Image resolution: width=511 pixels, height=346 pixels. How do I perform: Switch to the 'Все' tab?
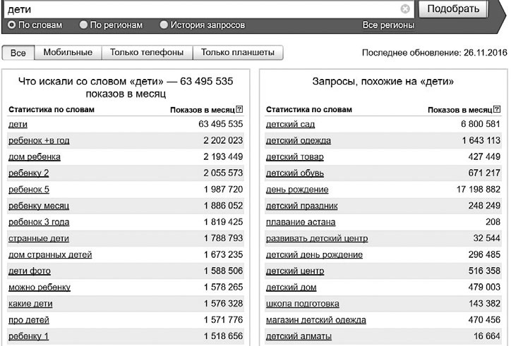pyautogui.click(x=18, y=53)
